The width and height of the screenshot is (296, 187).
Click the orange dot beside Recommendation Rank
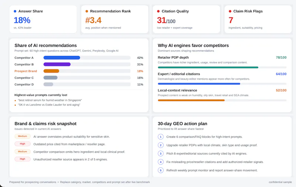point(87,11)
